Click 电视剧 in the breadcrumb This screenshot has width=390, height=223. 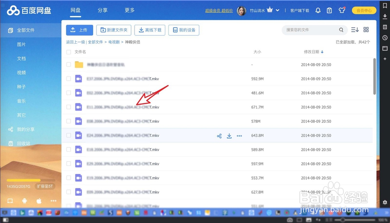[x=114, y=42]
